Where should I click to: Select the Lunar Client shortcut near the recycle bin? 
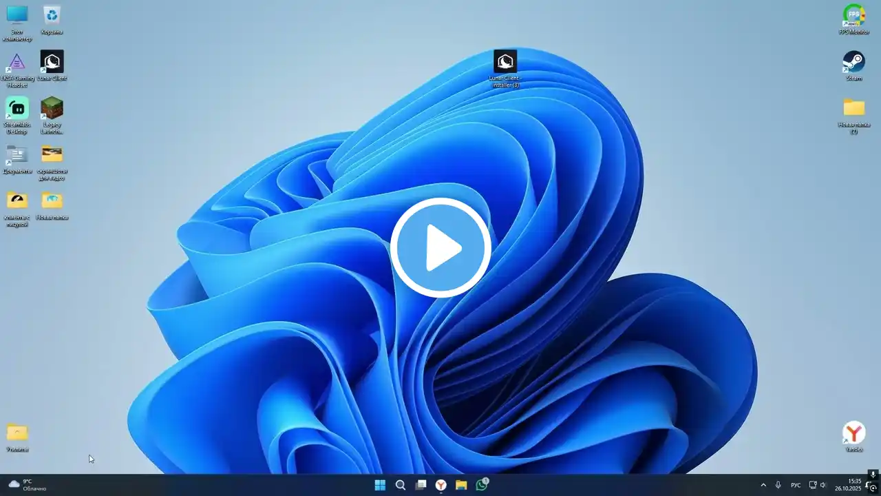(52, 65)
